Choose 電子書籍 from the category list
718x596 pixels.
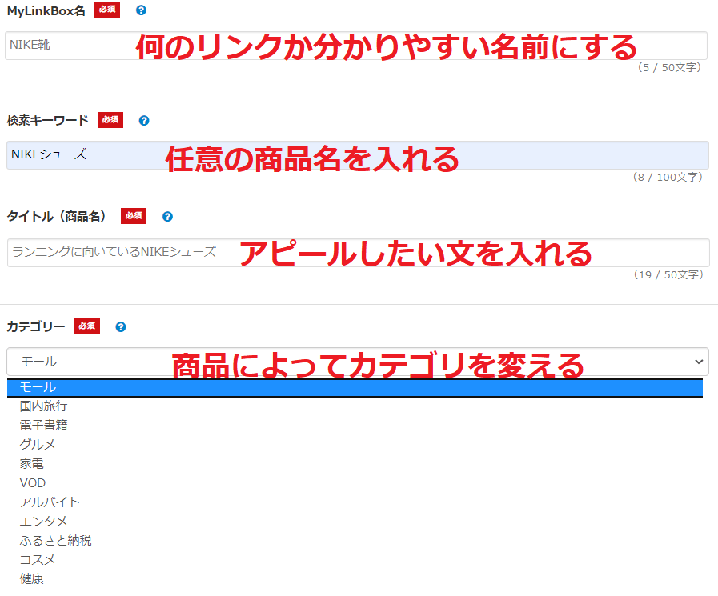(x=355, y=426)
